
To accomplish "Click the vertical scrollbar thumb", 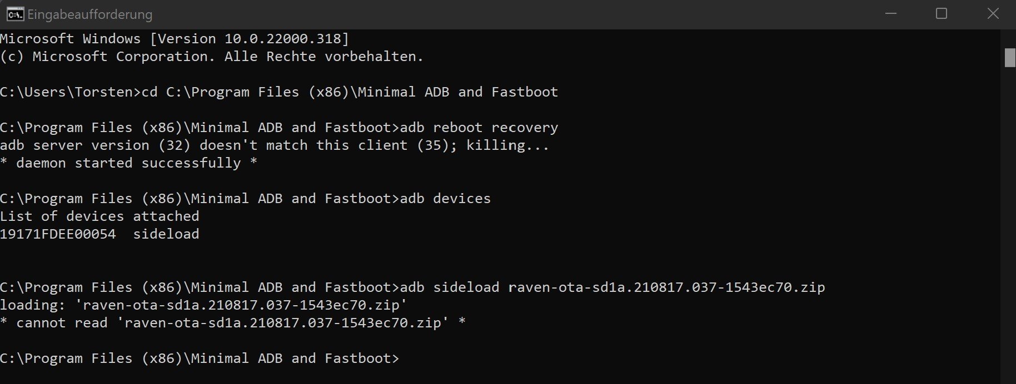I will click(1010, 58).
